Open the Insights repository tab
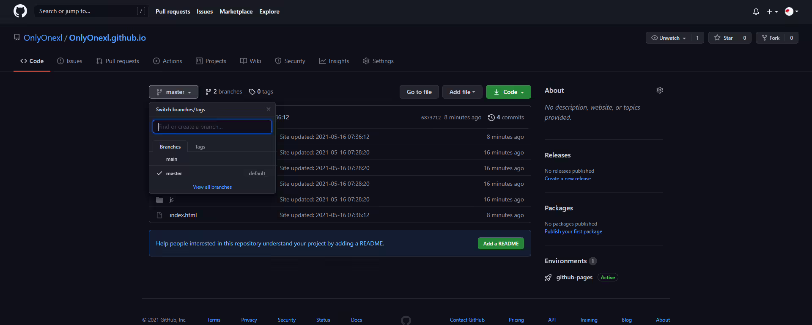The image size is (812, 325). [x=334, y=61]
